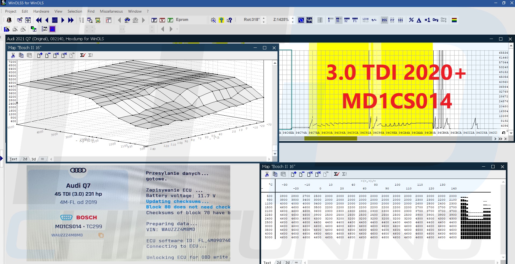The height and width of the screenshot is (264, 515).
Task: Click the fast-forward double arrow icon
Action: click(x=71, y=20)
